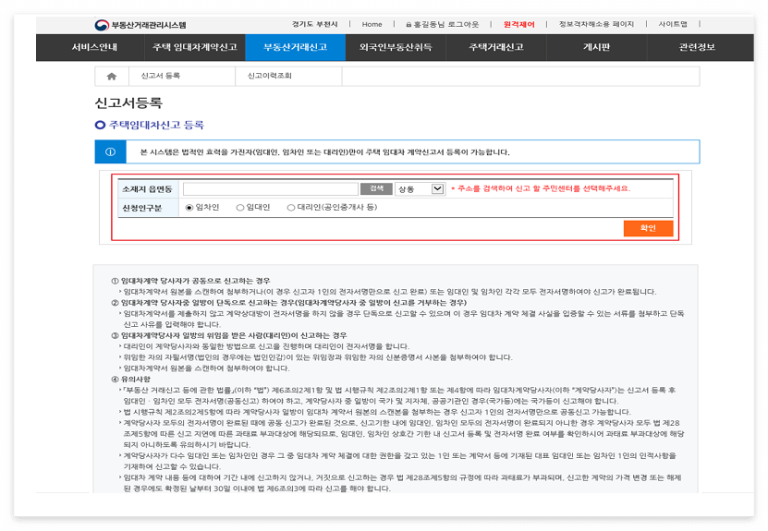Open the 정보격차해소용 페이지 link
Screen dimensions: 768x531
coord(596,24)
